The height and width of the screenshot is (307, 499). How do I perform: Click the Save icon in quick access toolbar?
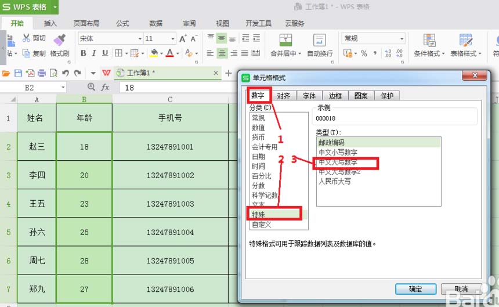point(18,73)
